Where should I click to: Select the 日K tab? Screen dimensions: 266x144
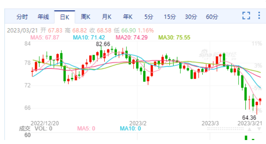(x=65, y=17)
